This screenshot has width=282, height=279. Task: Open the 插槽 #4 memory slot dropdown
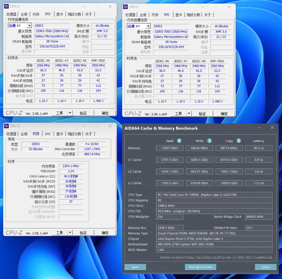(148, 26)
